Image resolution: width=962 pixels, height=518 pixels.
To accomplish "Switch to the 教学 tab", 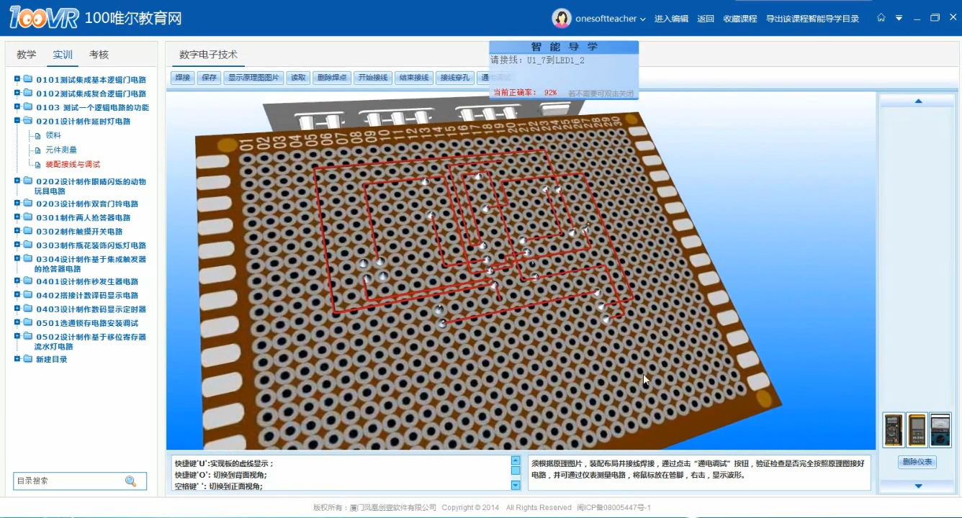I will coord(27,55).
